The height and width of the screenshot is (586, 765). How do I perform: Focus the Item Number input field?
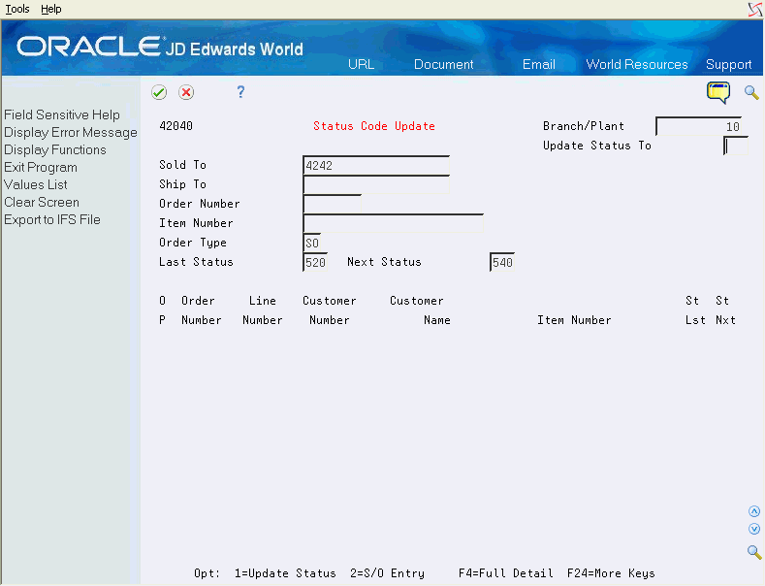[394, 223]
